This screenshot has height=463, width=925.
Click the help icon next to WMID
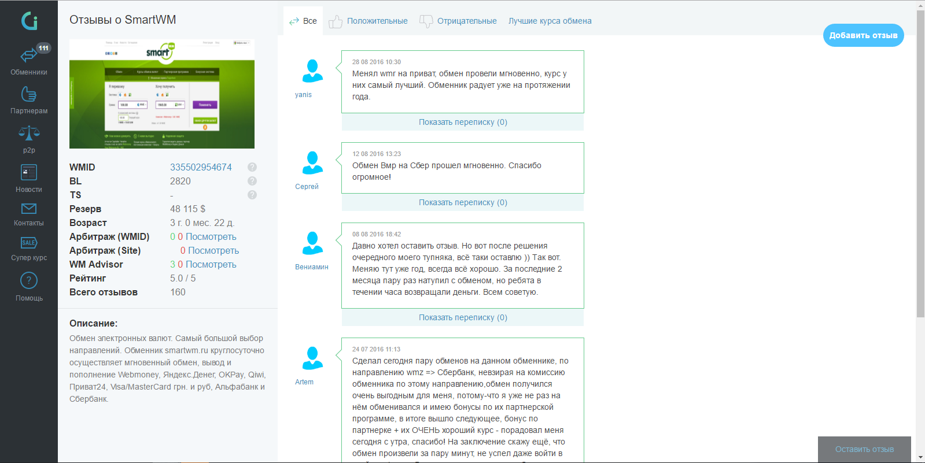(x=252, y=167)
